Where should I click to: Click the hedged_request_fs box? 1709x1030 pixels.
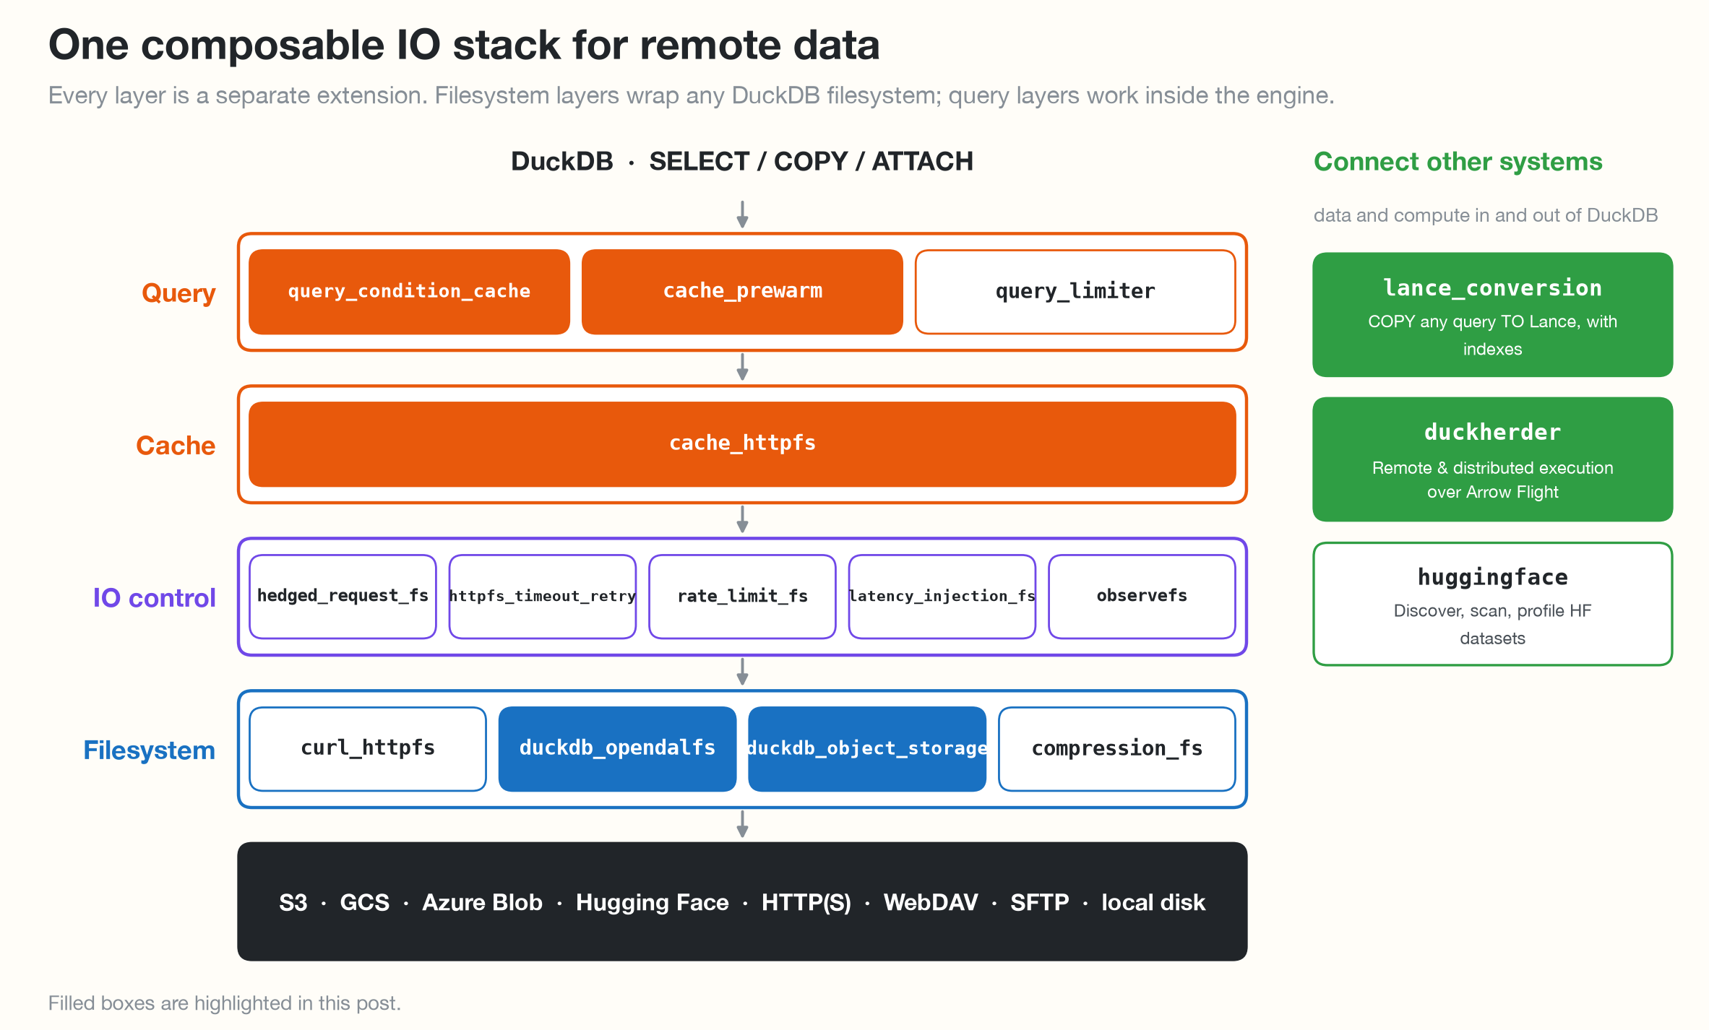click(x=343, y=597)
